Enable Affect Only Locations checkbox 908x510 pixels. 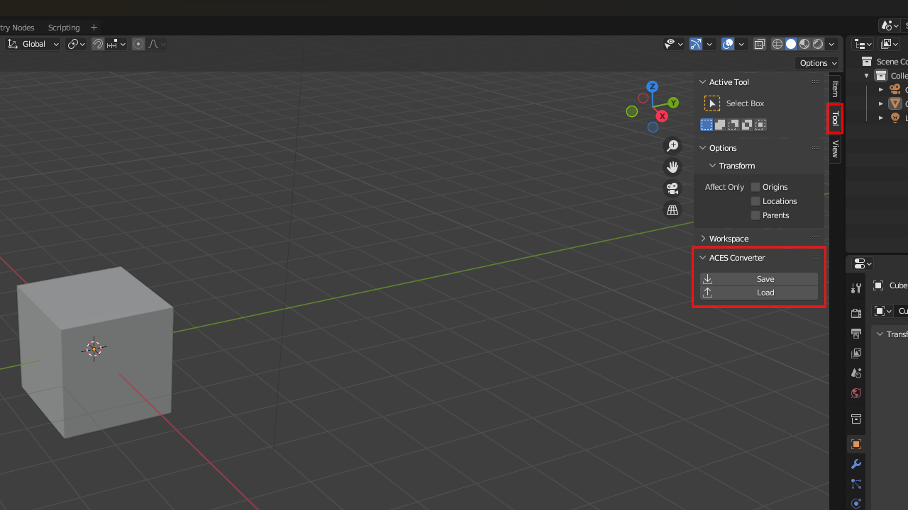coord(755,201)
